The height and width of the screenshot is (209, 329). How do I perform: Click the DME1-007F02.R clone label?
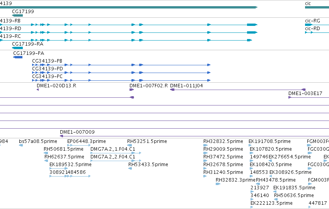tap(148, 85)
